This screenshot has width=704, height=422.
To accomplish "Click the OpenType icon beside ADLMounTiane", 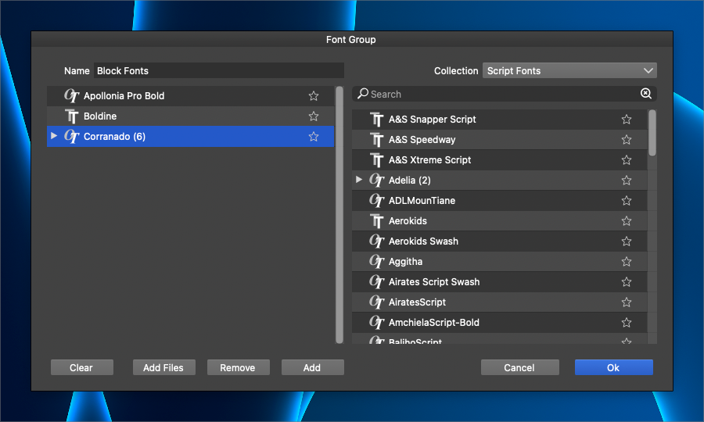I will 377,201.
